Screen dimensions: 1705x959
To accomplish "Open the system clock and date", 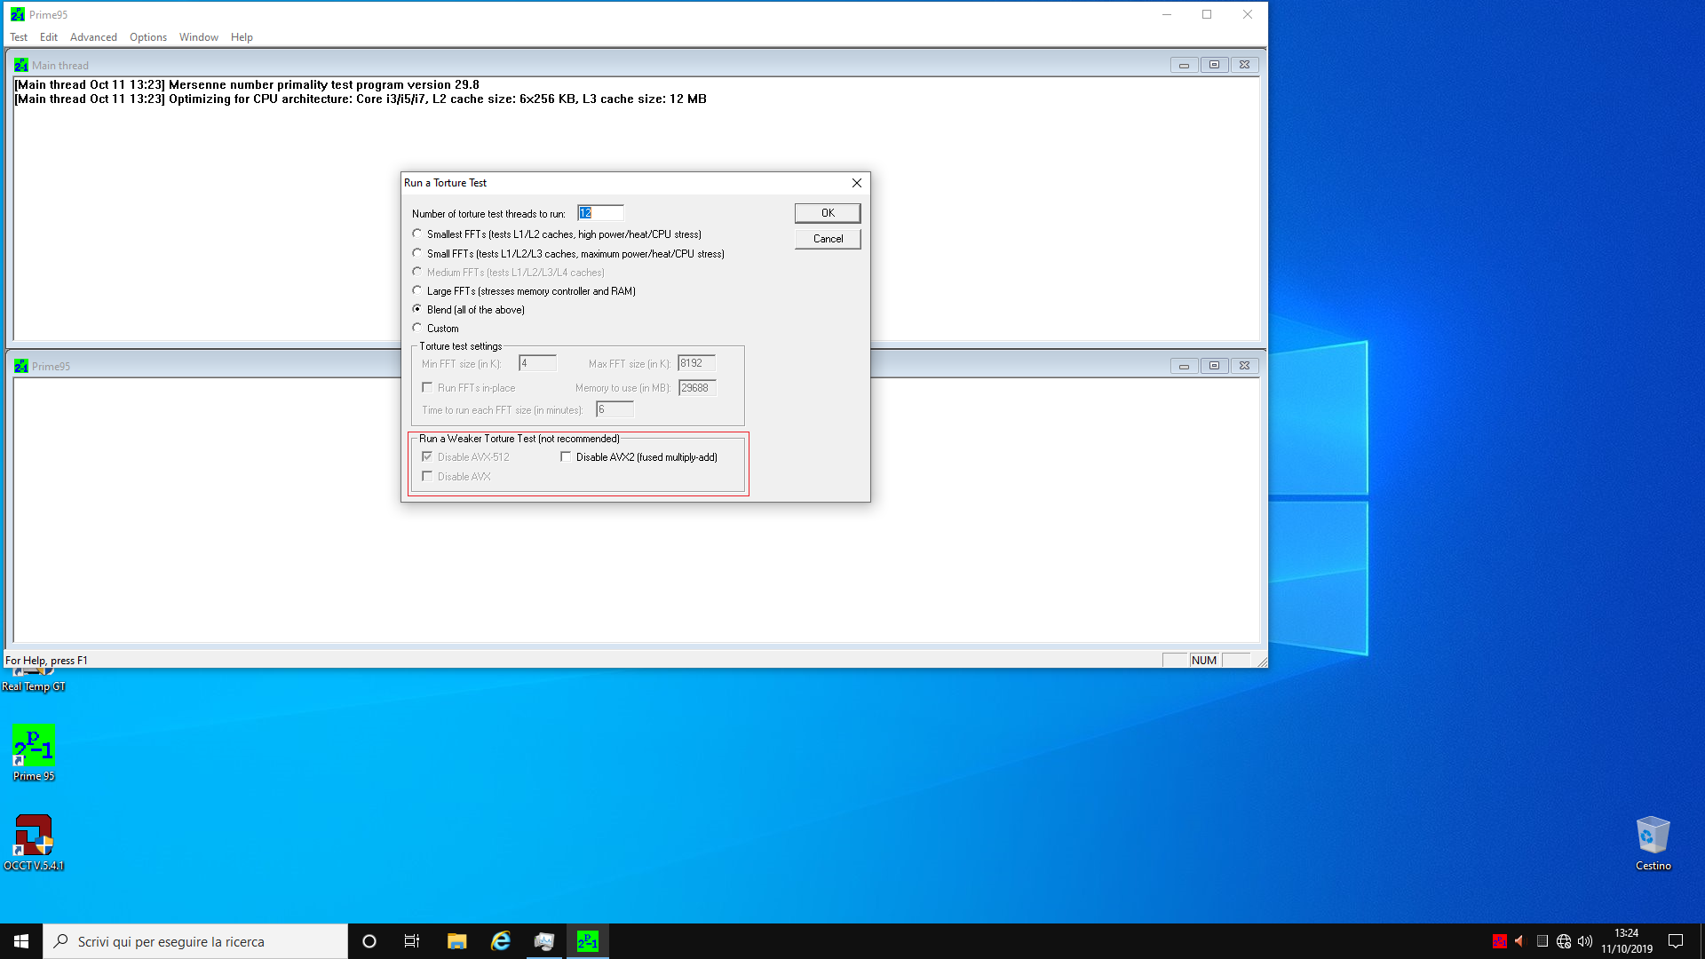I will click(1626, 941).
